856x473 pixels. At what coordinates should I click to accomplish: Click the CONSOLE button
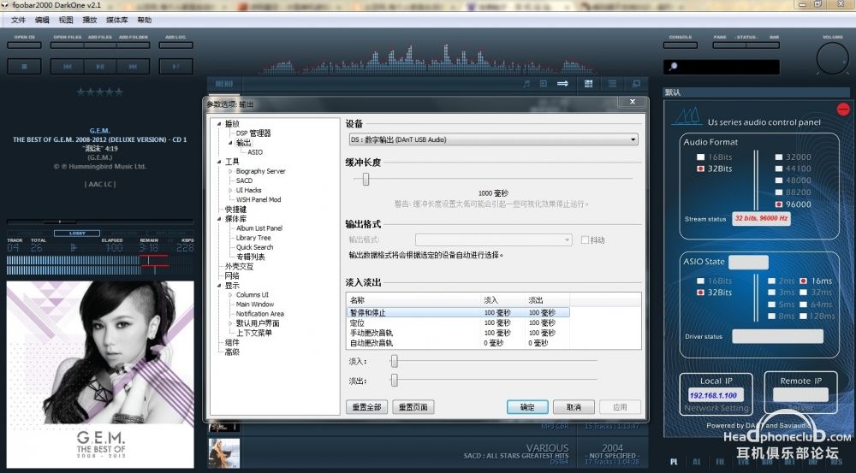point(681,44)
